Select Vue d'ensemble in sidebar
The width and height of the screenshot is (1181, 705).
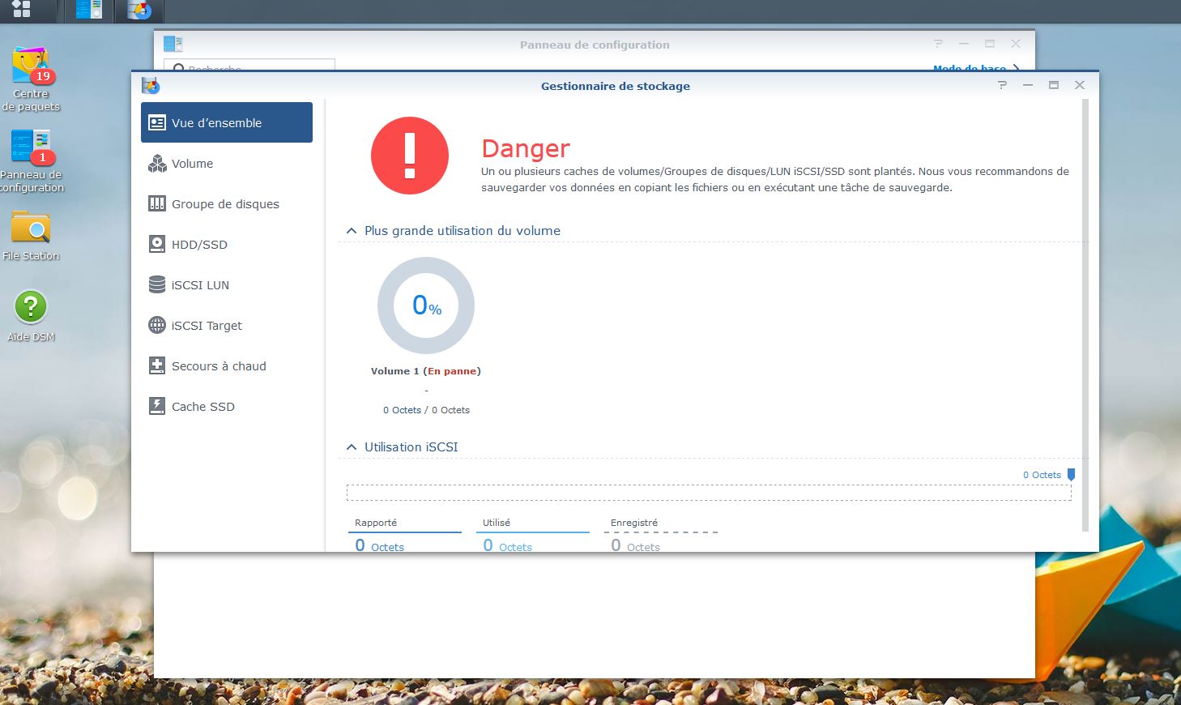click(227, 123)
